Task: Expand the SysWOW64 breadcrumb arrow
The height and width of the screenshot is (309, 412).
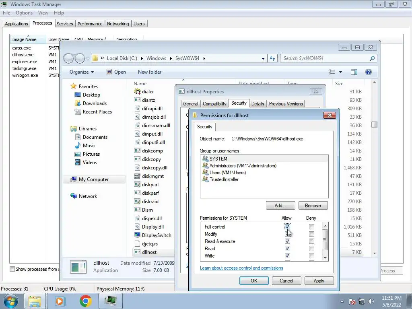Action: coord(204,58)
